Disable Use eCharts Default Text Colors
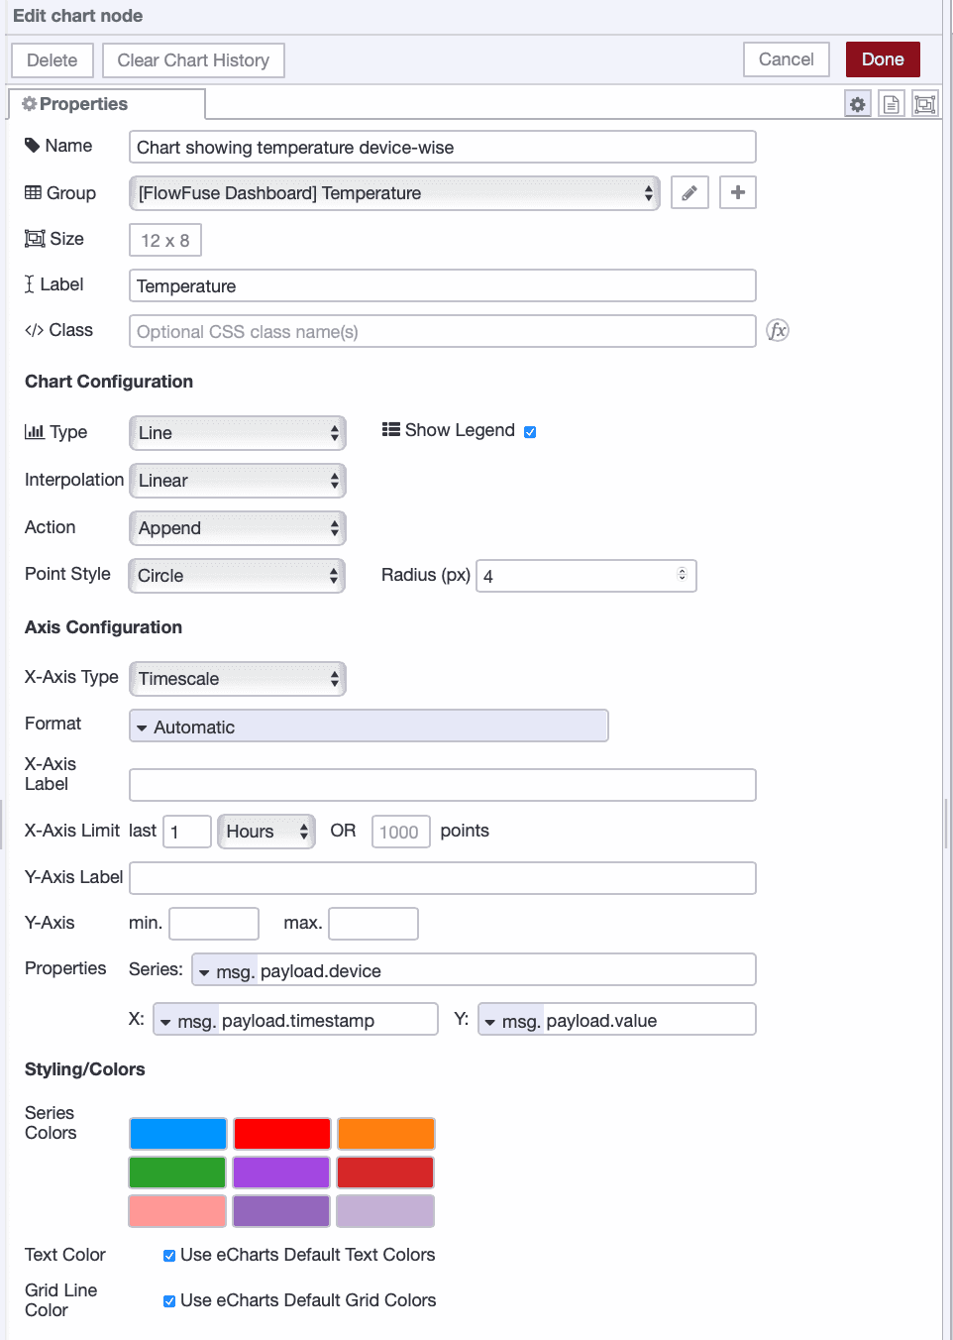 click(x=168, y=1255)
